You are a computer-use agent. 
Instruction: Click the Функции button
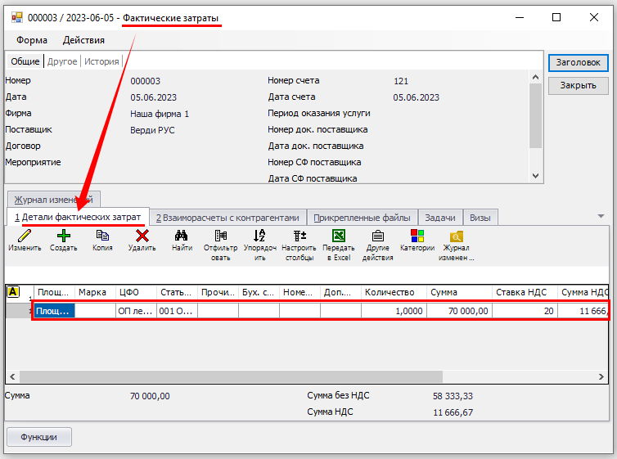(38, 437)
